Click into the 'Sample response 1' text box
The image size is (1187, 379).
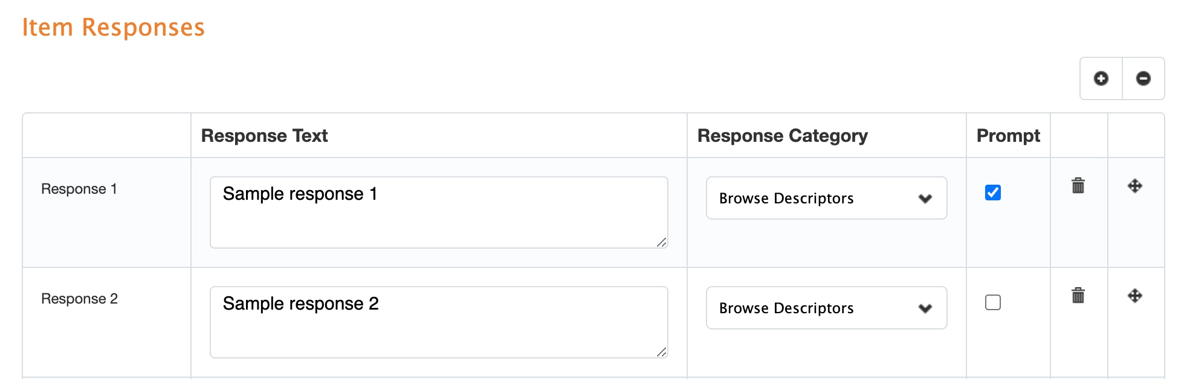(x=439, y=212)
